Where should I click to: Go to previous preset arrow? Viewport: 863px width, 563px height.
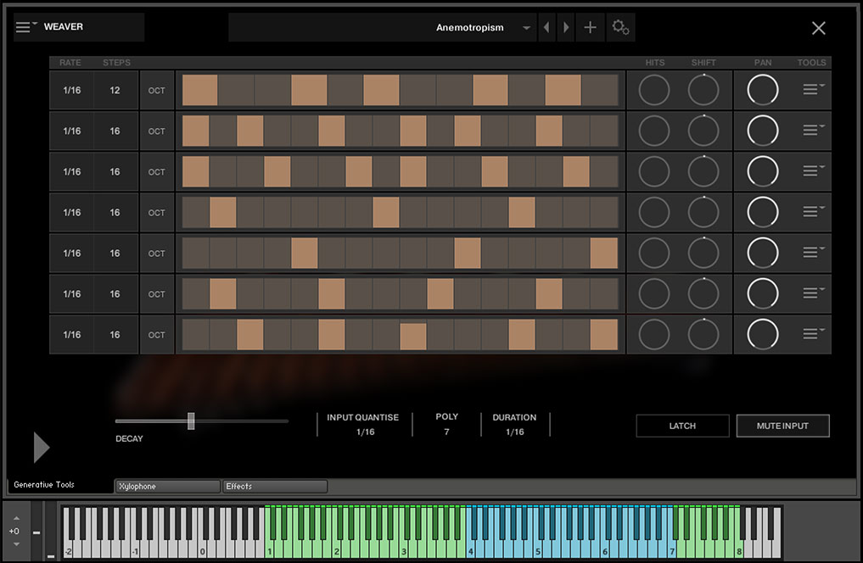tap(546, 28)
